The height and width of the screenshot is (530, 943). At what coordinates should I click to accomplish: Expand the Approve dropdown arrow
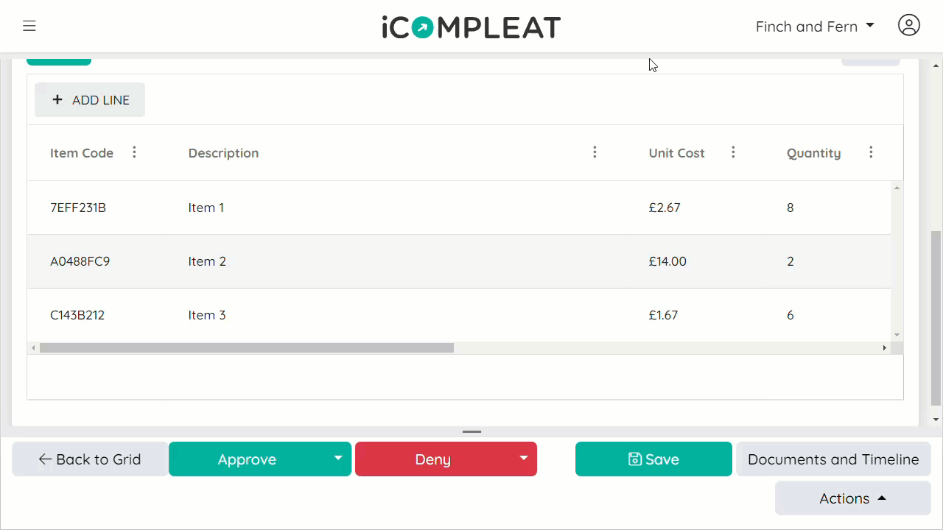click(x=338, y=459)
